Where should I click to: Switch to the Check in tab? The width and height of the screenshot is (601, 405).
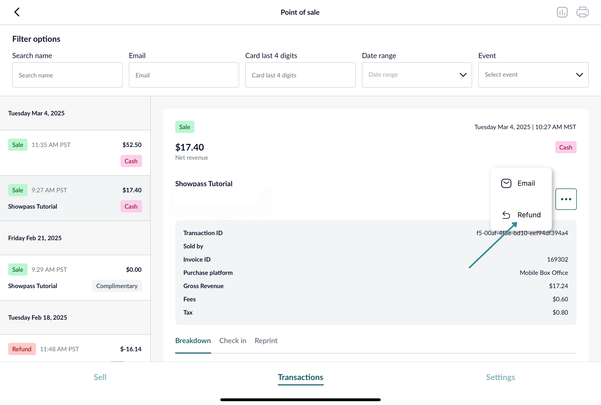[x=233, y=341]
